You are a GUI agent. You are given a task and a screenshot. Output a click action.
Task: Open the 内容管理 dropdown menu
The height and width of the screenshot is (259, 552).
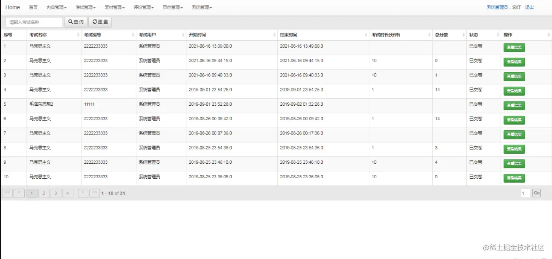[x=56, y=7]
